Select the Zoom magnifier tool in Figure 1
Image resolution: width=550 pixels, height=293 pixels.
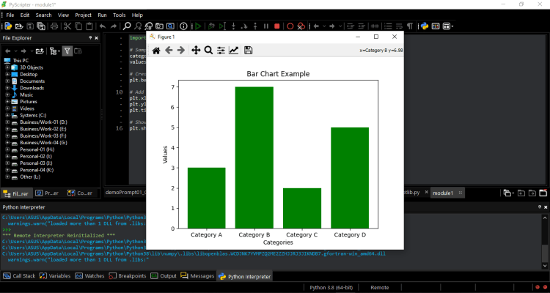pyautogui.click(x=208, y=51)
